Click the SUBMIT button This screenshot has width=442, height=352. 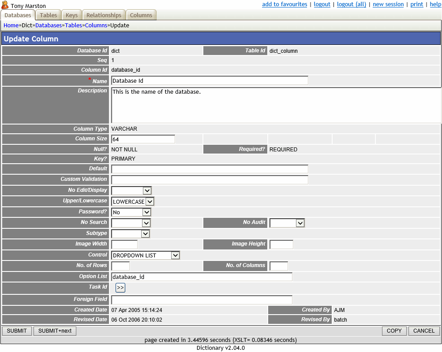[17, 330]
